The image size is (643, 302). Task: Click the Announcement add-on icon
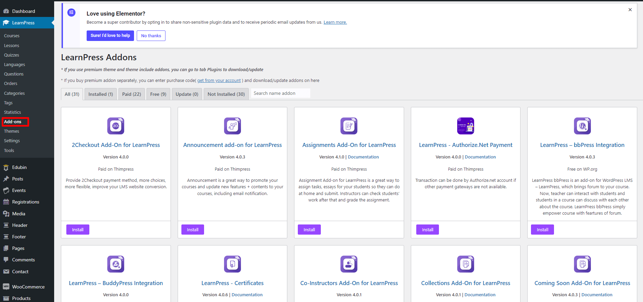[x=232, y=126]
